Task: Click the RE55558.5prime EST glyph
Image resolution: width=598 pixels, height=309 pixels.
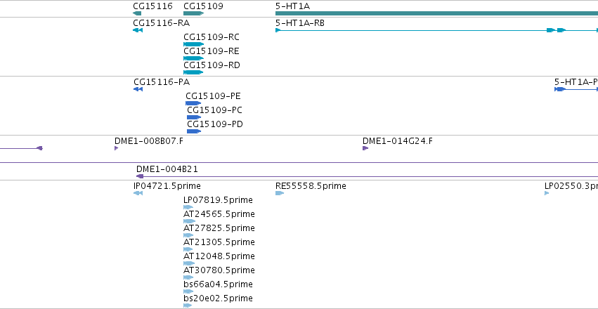Action: click(280, 193)
